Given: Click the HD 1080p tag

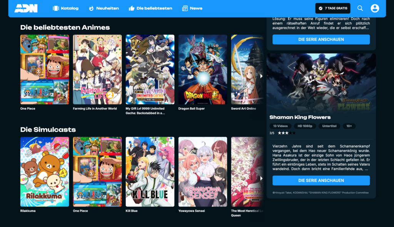Looking at the screenshot, I should point(305,126).
